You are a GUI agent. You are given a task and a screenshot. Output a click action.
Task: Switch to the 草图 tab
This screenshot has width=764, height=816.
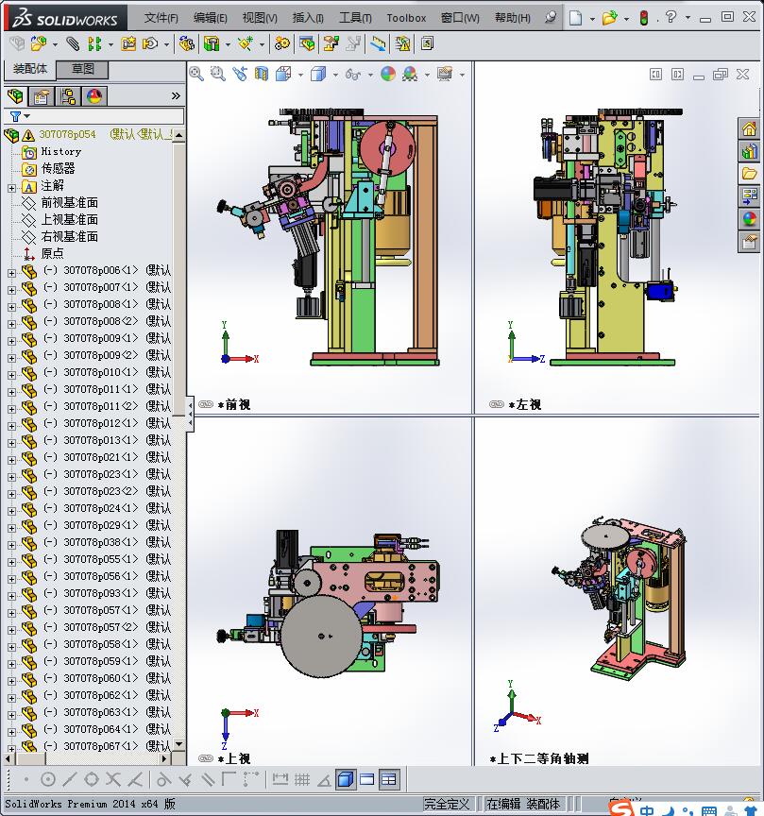click(x=82, y=69)
